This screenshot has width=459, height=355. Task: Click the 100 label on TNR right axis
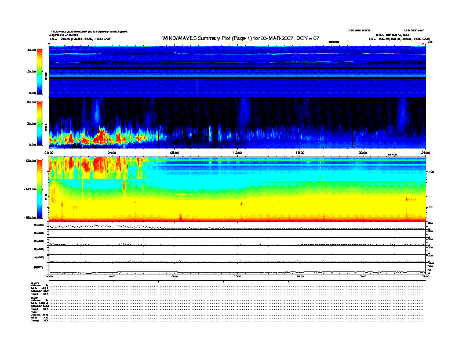click(x=431, y=172)
